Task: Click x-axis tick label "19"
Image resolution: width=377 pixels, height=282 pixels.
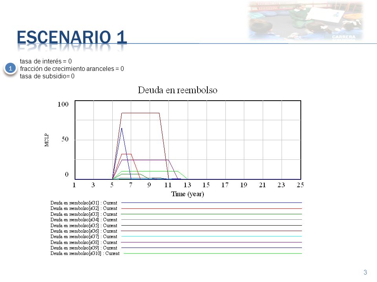Action: click(x=243, y=185)
